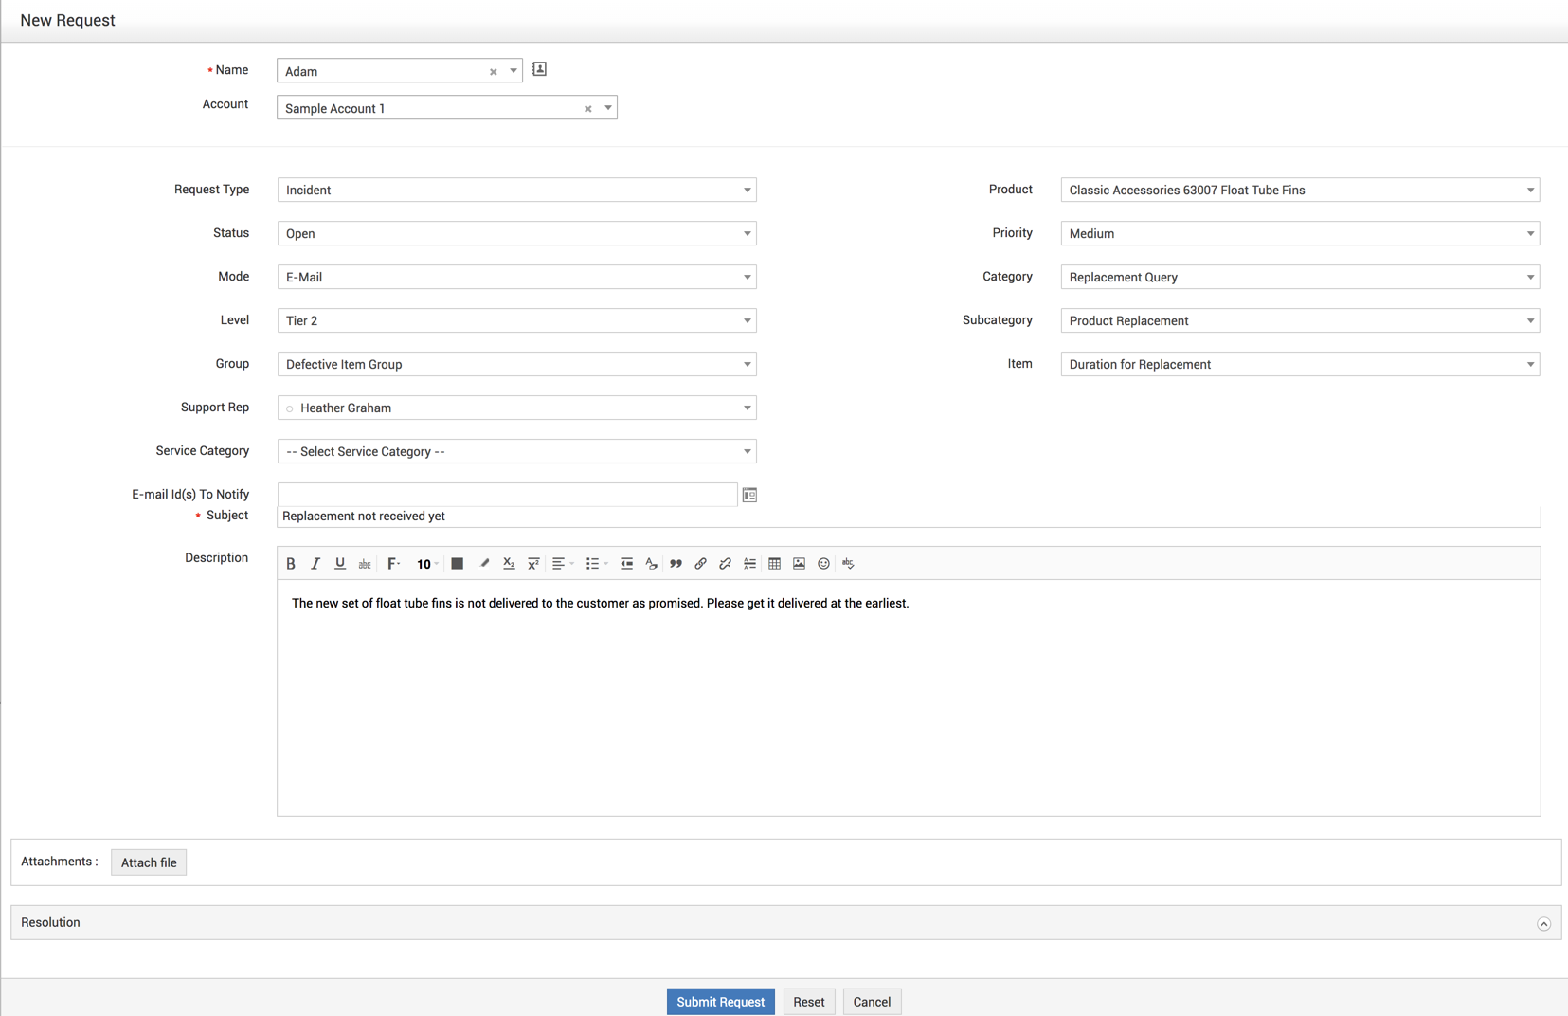Open the bullet list options
The height and width of the screenshot is (1016, 1568).
(x=596, y=564)
